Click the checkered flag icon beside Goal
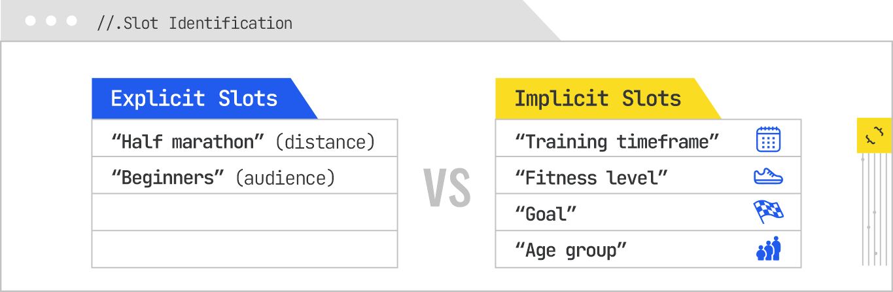 coord(768,212)
